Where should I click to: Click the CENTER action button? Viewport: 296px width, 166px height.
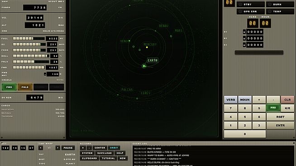[x=100, y=148]
